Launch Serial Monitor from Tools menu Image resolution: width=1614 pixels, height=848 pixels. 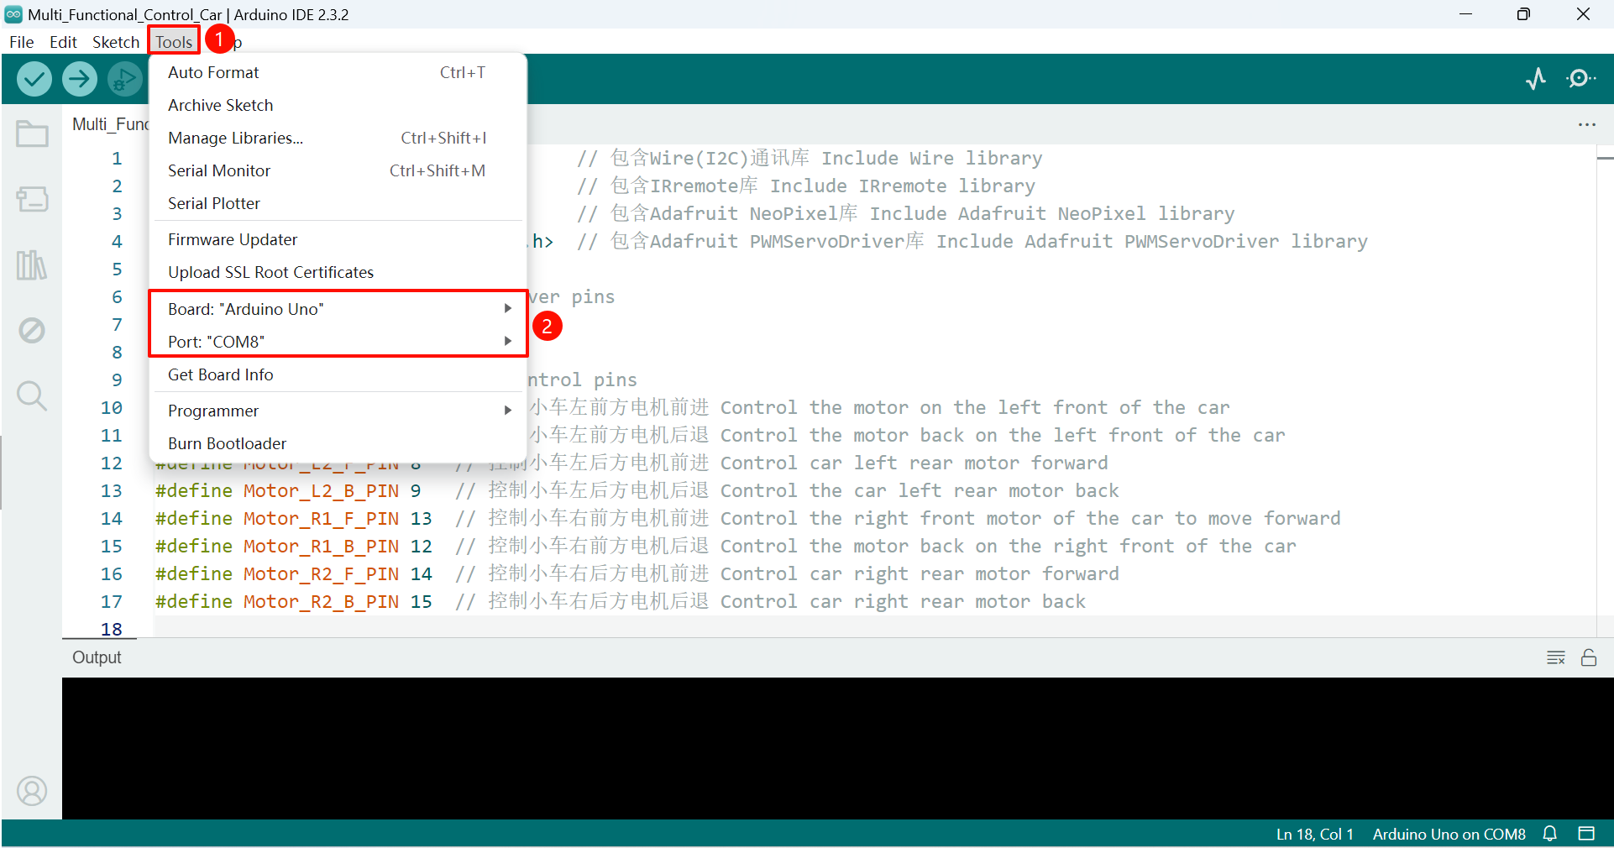click(338, 171)
